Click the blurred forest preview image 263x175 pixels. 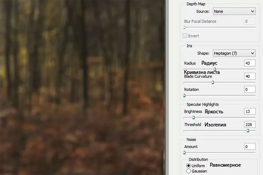(82, 87)
